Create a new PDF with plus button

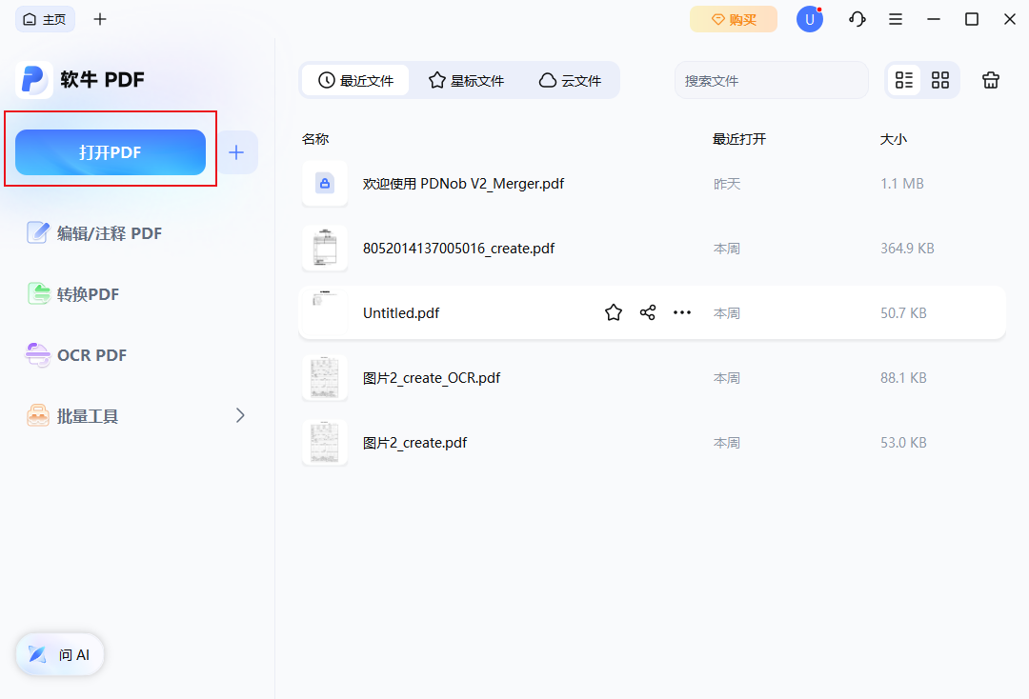(236, 152)
